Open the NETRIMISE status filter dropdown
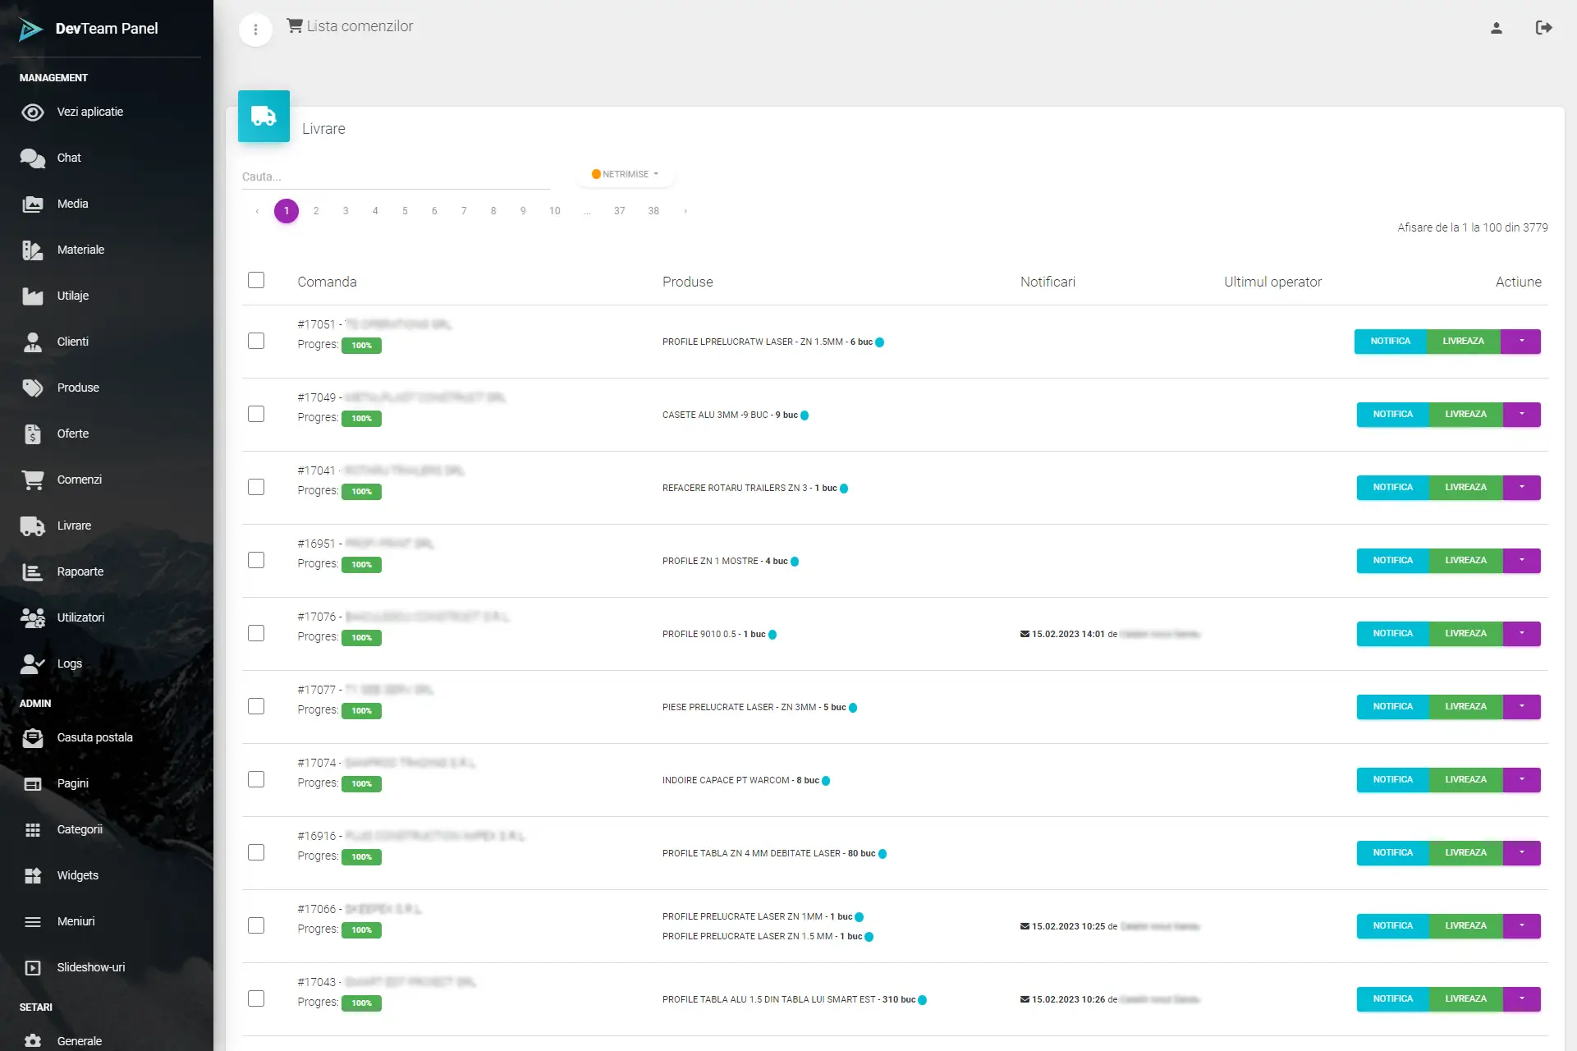1577x1051 pixels. point(626,174)
